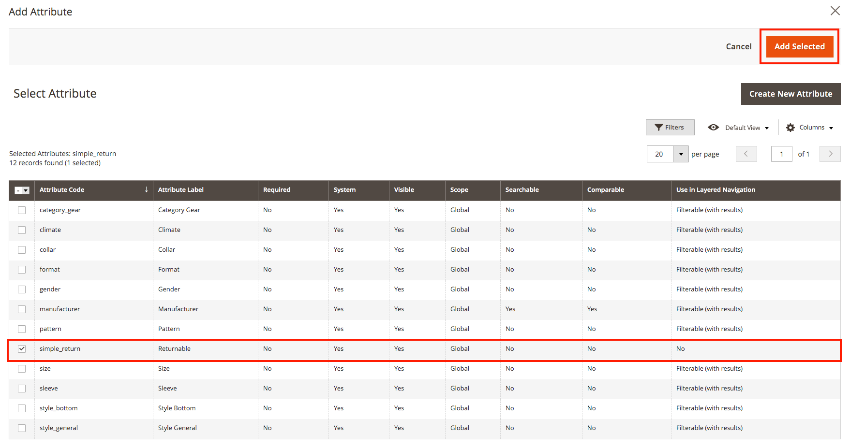Image resolution: width=850 pixels, height=448 pixels.
Task: Check the climate attribute checkbox
Action: pos(22,230)
